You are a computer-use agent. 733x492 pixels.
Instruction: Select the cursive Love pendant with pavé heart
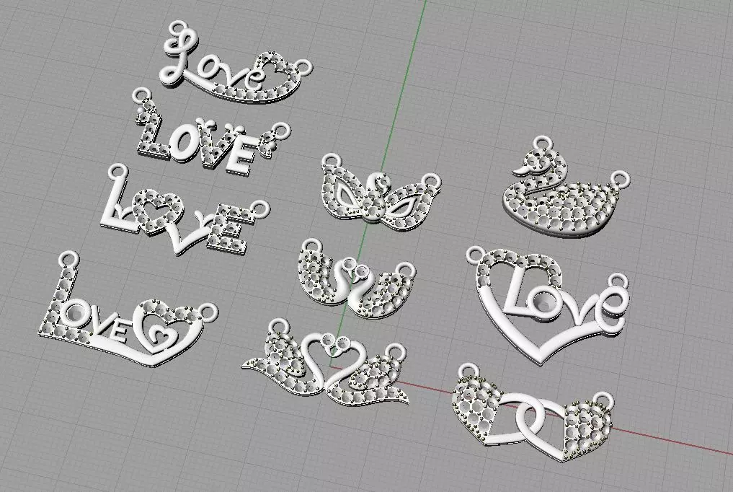[235, 62]
